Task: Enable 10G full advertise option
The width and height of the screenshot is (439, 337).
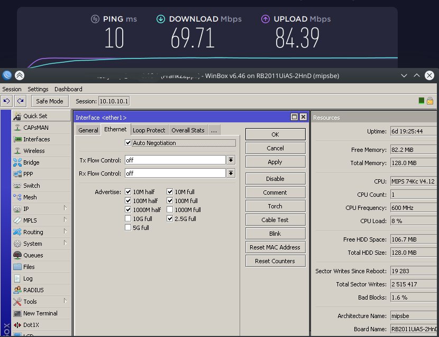Action: [x=128, y=218]
